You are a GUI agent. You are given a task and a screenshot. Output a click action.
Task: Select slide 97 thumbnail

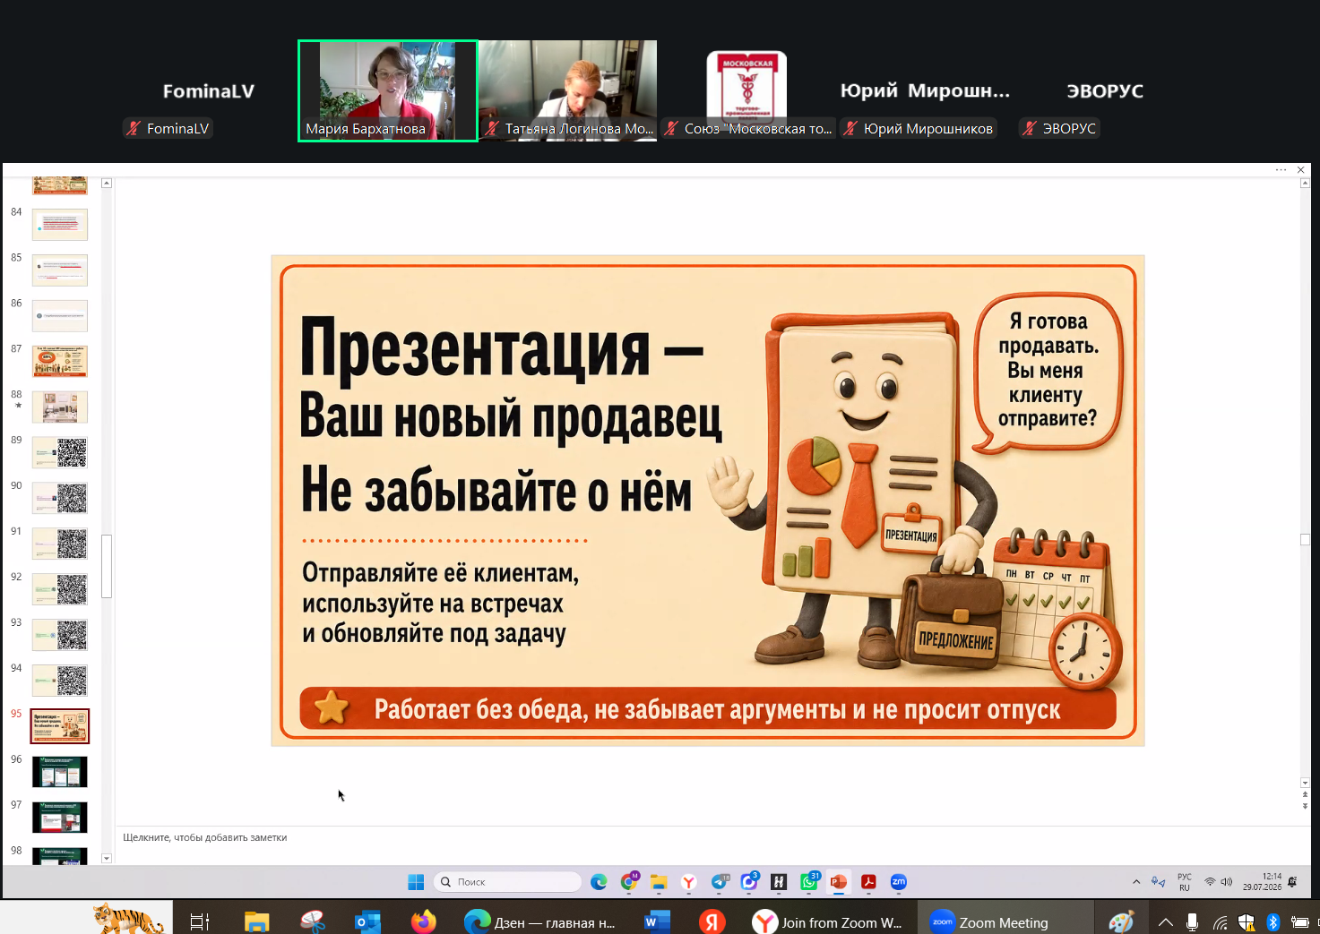pos(60,818)
